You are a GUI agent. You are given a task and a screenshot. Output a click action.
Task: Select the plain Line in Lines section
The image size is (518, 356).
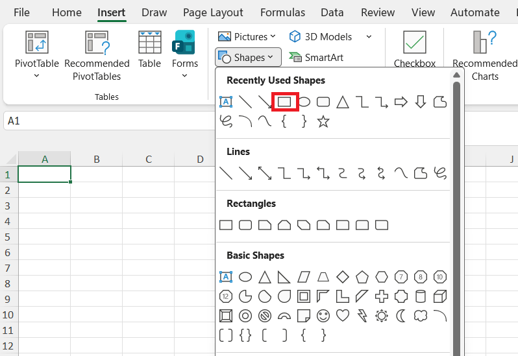click(226, 173)
